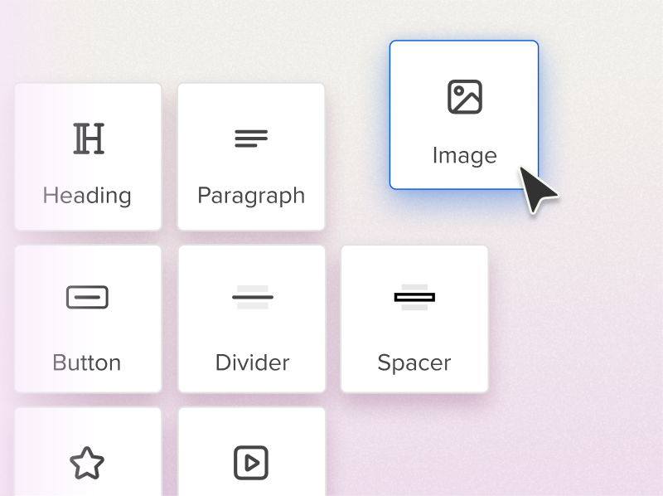The width and height of the screenshot is (663, 496).
Task: Select the Heading block icon
Action: pos(89,139)
